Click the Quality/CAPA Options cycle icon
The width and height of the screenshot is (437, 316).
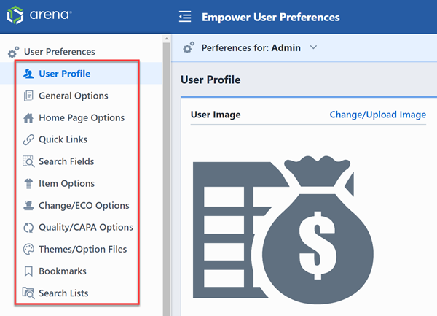click(x=28, y=228)
